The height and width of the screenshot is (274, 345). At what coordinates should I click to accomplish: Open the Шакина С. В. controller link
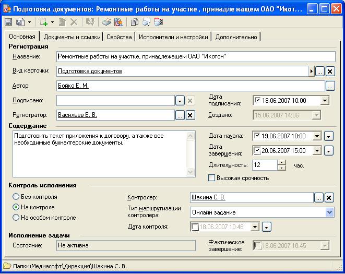[208, 197]
